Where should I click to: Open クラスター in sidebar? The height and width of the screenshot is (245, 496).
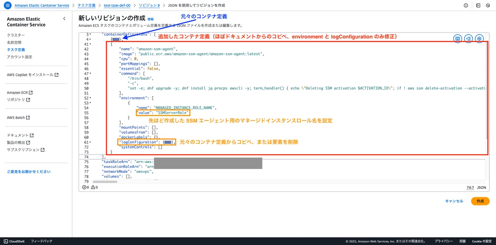pos(16,35)
